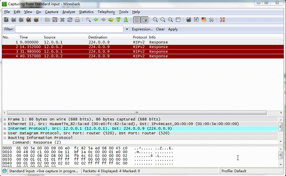Viewport: 286px width, 176px height.
Task: Sort by the Source column header
Action: coord(50,37)
